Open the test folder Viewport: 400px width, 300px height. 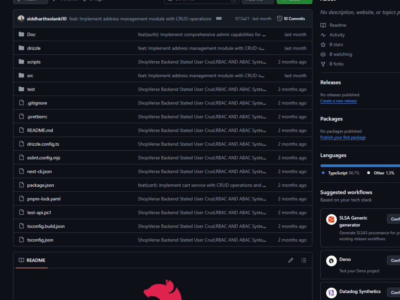[x=31, y=89]
